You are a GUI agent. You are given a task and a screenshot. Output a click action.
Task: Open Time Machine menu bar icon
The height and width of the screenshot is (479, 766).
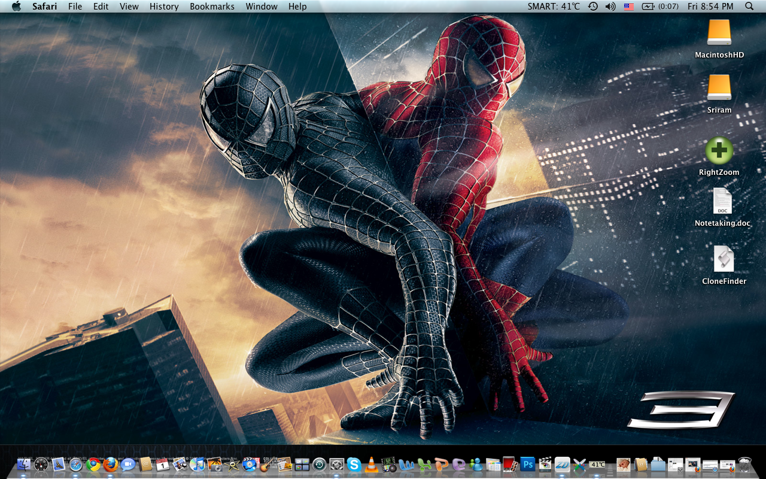click(x=593, y=7)
